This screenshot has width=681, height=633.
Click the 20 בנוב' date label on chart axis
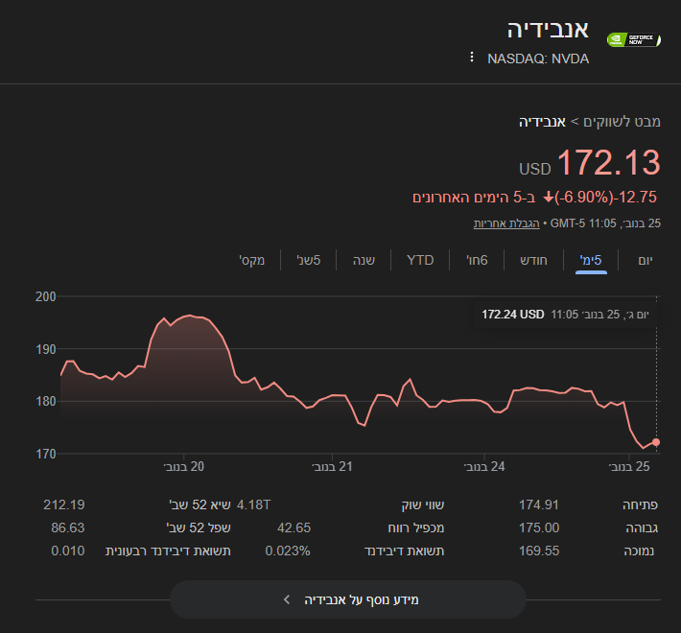click(184, 467)
